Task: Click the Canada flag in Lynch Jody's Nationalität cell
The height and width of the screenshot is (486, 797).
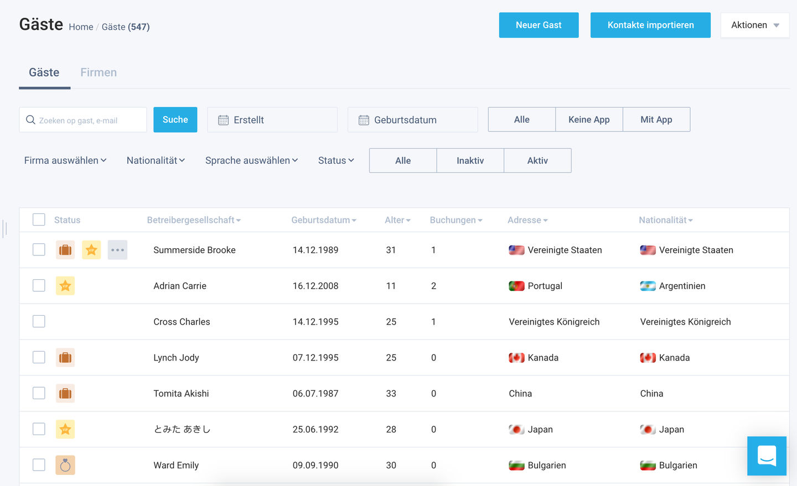Action: tap(648, 358)
